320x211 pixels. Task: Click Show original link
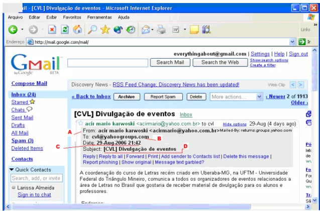coord(136,162)
